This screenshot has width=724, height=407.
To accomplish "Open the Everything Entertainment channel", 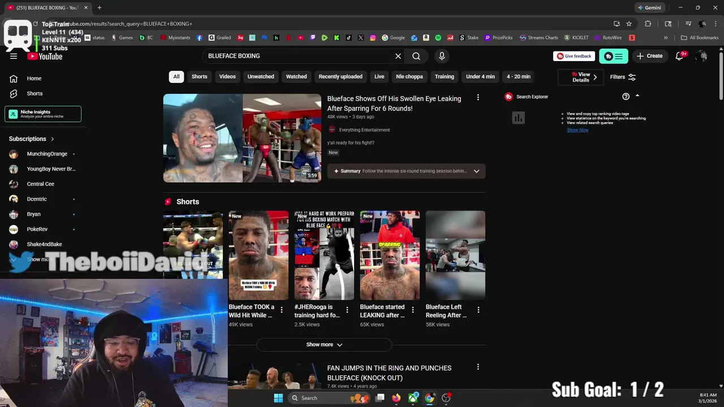I will [364, 130].
